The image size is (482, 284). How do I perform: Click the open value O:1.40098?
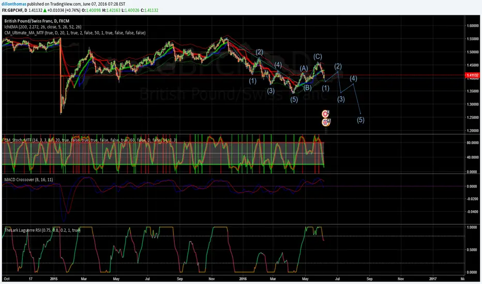pyautogui.click(x=92, y=10)
